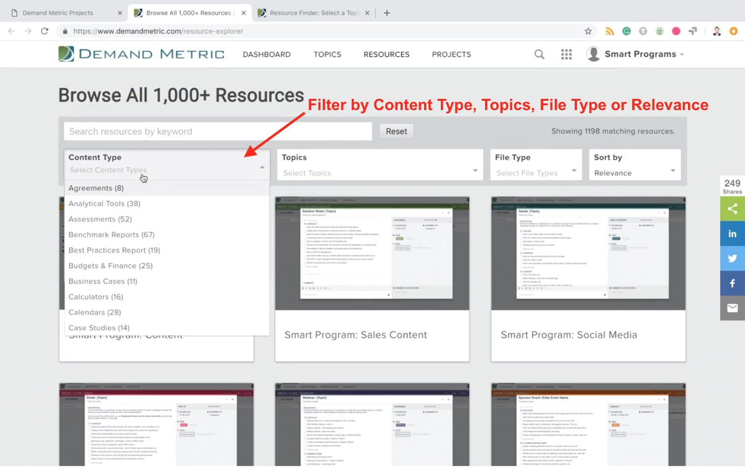Collapse the Content Type dropdown
The image size is (745, 467).
(262, 168)
